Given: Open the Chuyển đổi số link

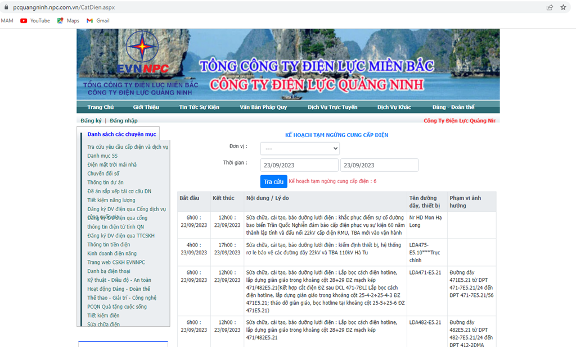Looking at the screenshot, I should (103, 174).
